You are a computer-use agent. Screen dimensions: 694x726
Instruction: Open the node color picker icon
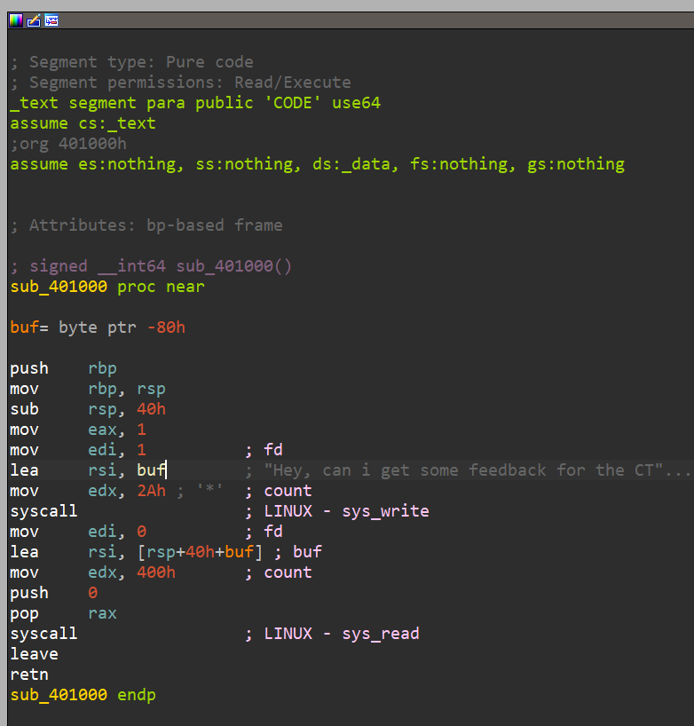(x=16, y=20)
